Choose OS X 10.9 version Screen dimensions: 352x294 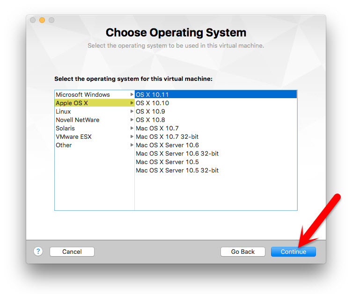coord(216,111)
